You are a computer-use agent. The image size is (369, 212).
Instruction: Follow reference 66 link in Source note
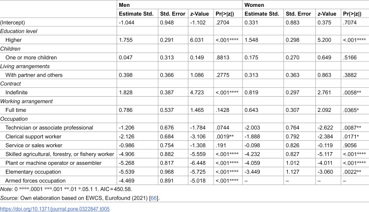pos(154,198)
